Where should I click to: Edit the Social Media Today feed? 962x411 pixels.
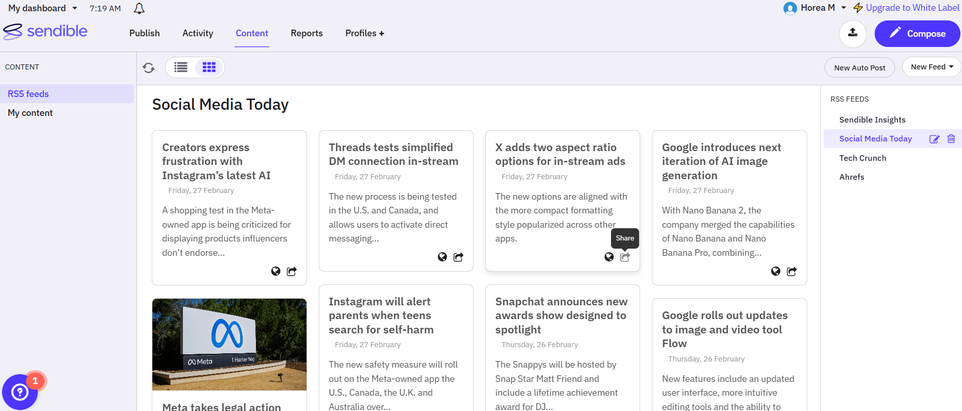click(934, 139)
